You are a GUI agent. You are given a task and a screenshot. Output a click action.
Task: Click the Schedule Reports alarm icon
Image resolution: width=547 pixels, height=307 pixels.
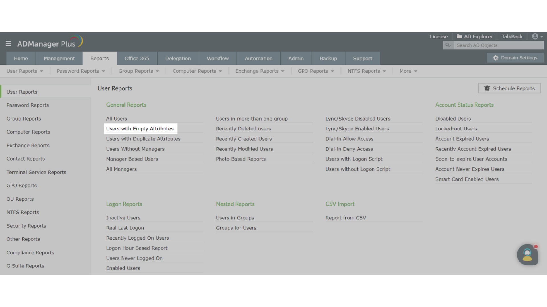tap(487, 88)
